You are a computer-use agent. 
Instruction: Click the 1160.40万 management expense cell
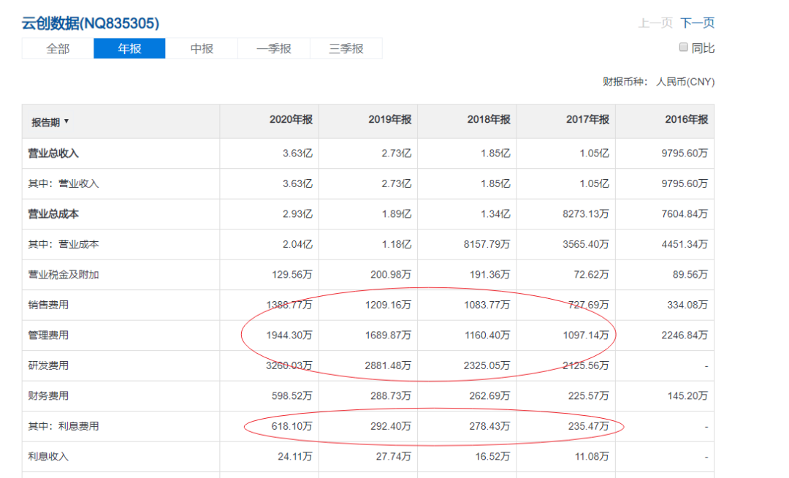pyautogui.click(x=487, y=335)
